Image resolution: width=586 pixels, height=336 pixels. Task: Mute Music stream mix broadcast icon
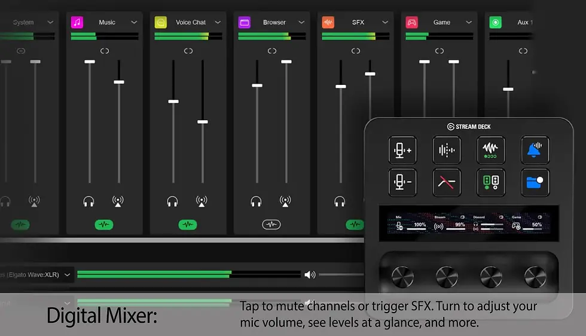[118, 201]
